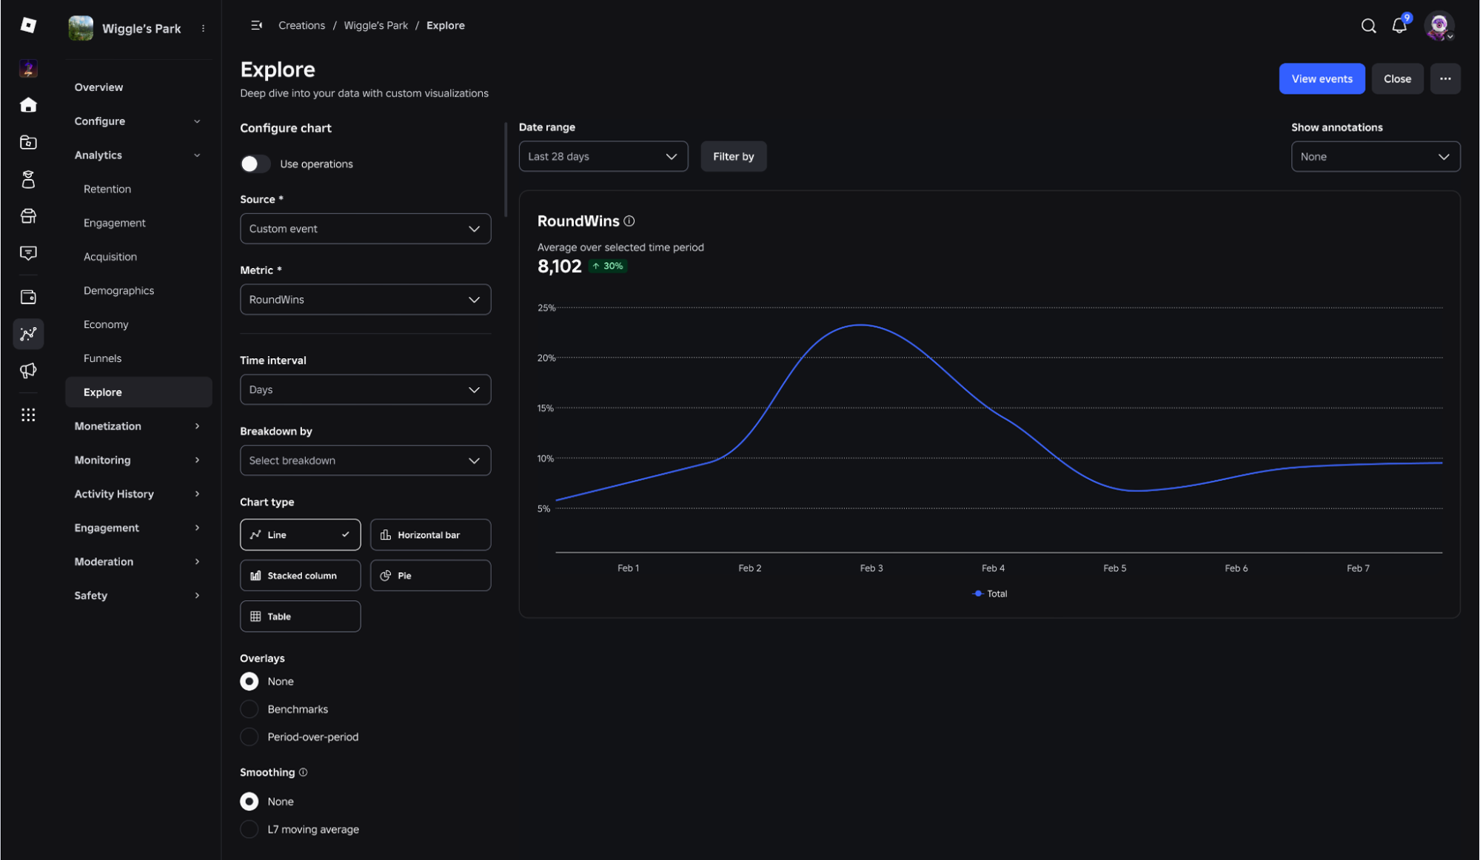
Task: Click the Smoothing info icon
Action: click(303, 772)
